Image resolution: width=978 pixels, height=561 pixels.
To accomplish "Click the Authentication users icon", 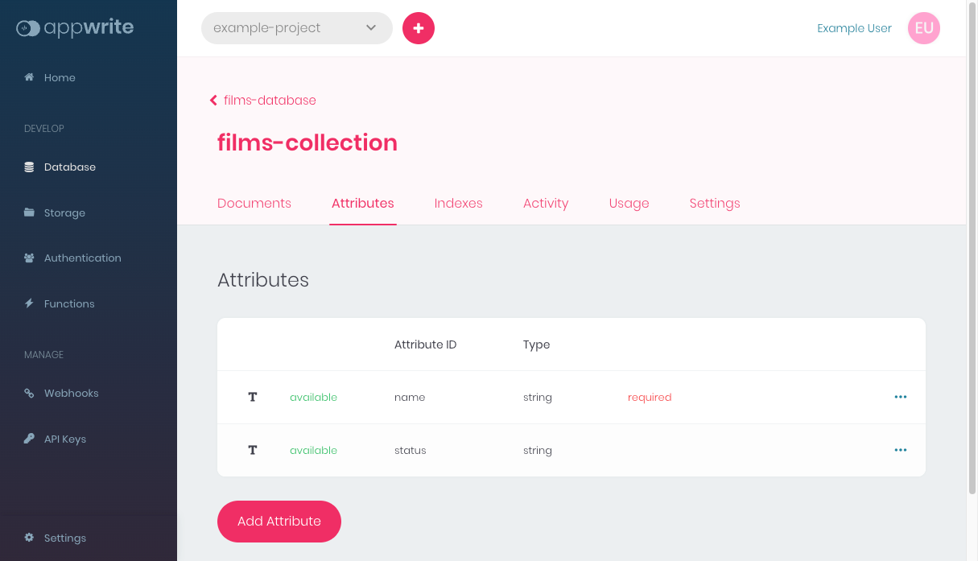I will click(29, 258).
